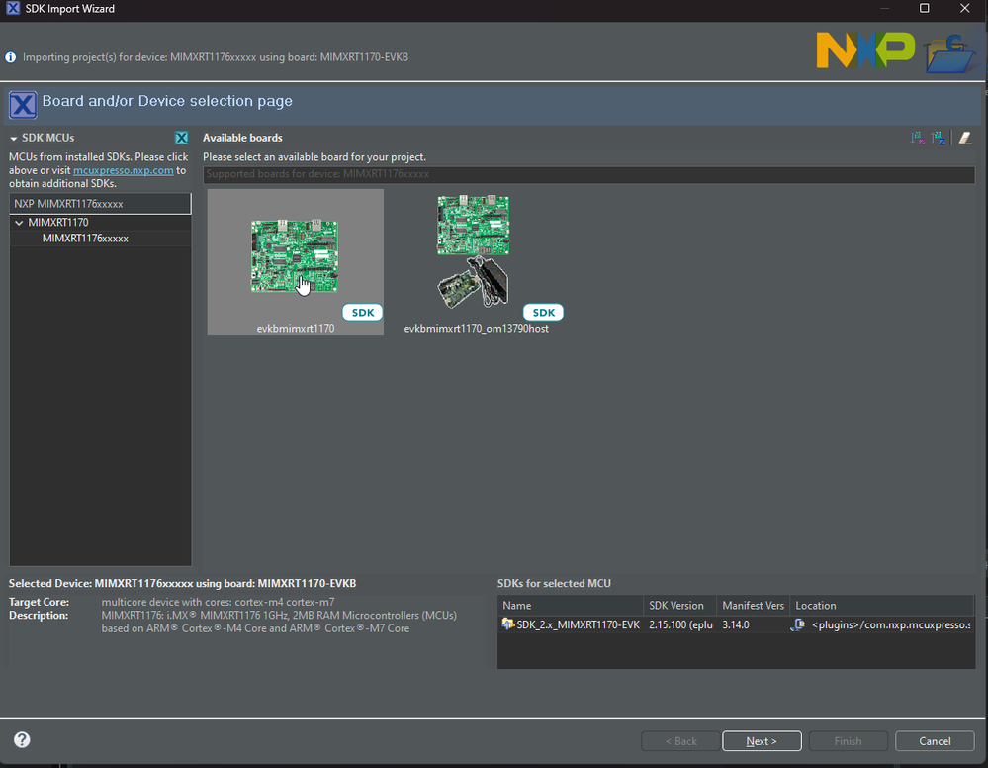This screenshot has height=768, width=988.
Task: Click the NXP logo in the top banner
Action: click(x=864, y=49)
